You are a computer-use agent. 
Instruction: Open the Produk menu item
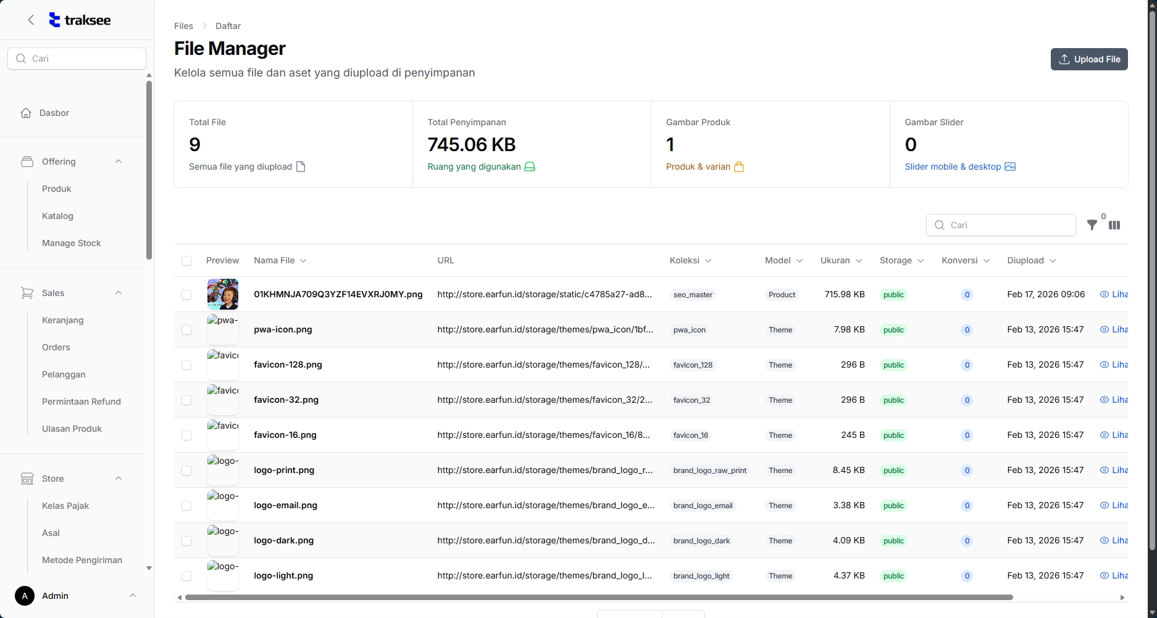click(x=57, y=189)
